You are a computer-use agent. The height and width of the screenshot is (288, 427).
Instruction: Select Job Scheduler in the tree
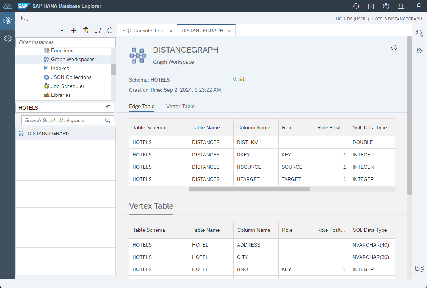tap(67, 86)
